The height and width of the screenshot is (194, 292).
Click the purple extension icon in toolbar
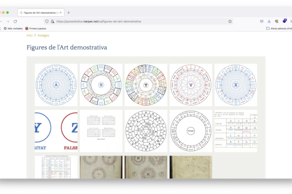click(284, 21)
